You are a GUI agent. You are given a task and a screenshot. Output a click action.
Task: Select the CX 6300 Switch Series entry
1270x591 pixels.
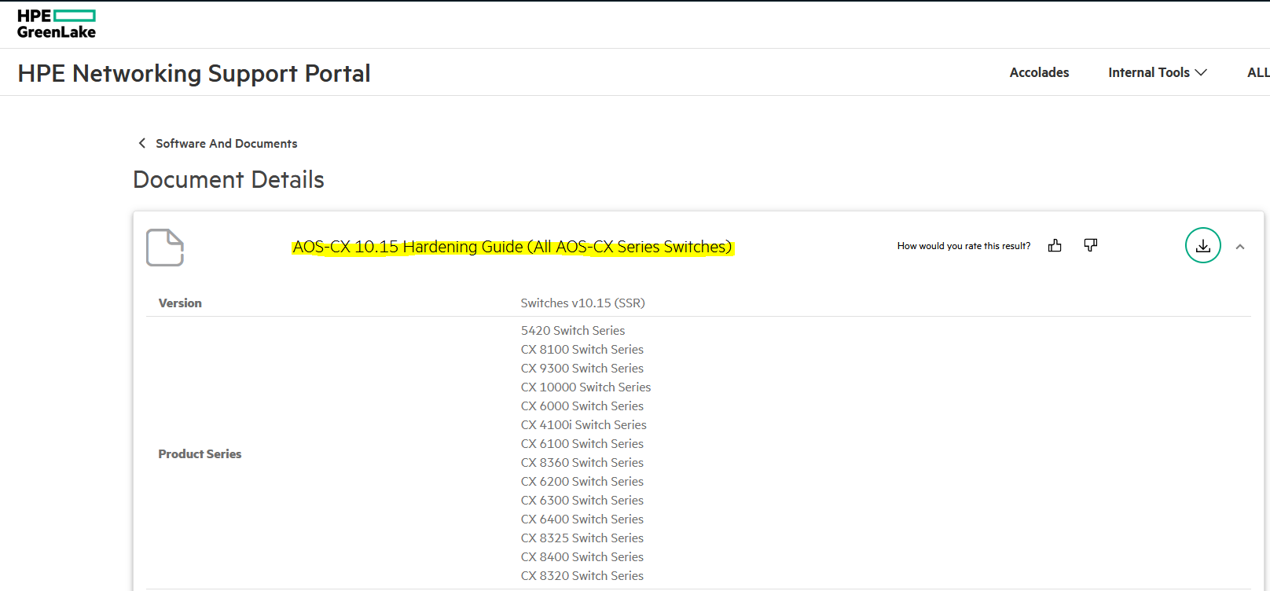[582, 501]
